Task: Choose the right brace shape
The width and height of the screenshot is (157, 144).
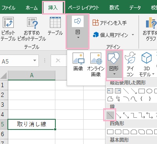Action: tap(150, 99)
